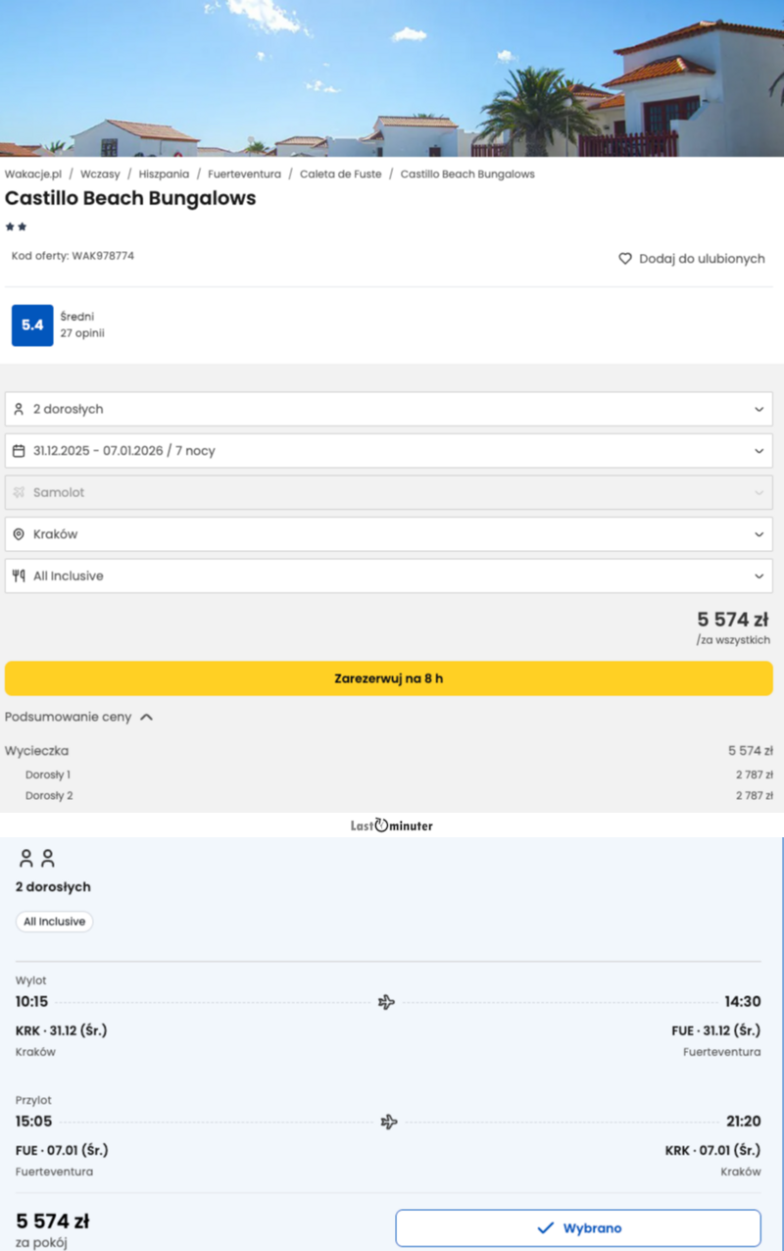Click the Lastminuter logo
Screen dimensions: 784x1251
pos(392,826)
